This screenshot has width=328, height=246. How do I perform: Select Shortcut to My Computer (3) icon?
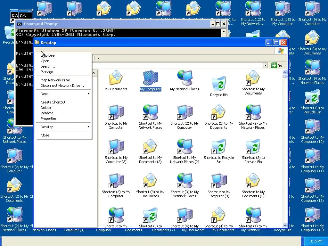point(219,185)
